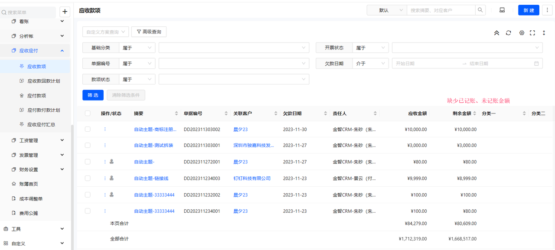This screenshot has width=555, height=250.
Task: Tick checkbox for row DD202311234003
Action: coord(88,178)
